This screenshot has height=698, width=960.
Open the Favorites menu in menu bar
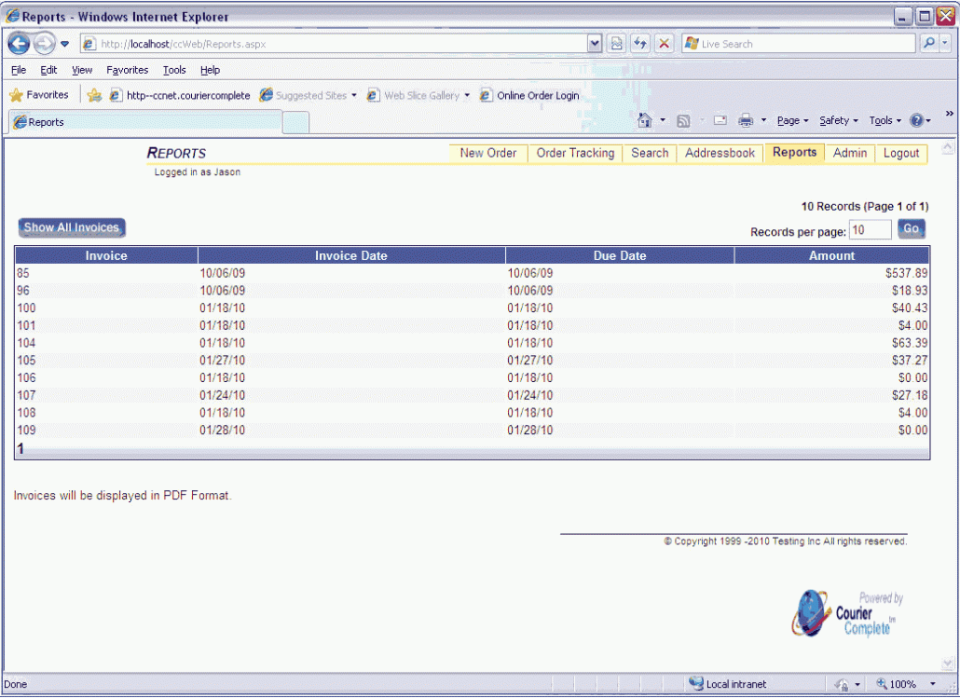pos(127,70)
